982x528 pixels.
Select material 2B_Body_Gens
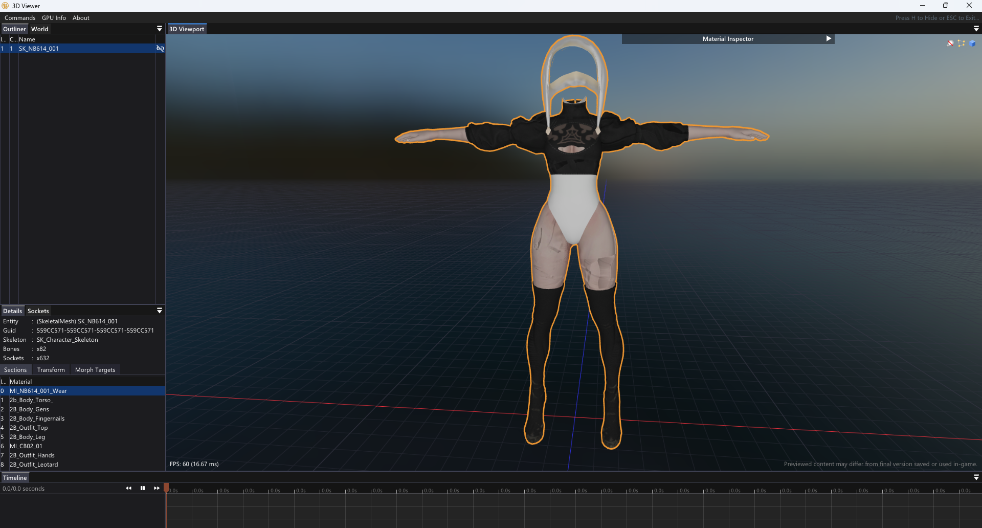pos(82,409)
